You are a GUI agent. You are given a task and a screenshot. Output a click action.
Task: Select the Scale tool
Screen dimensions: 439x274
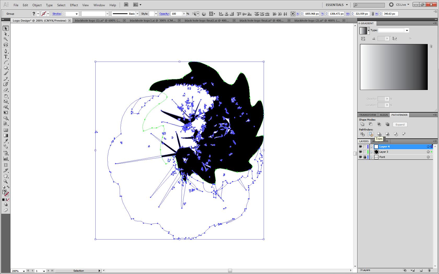tap(6, 102)
